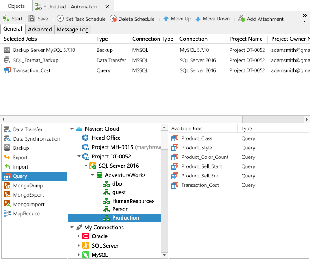Select the HumanResources schema
The image size is (310, 259).
click(115, 201)
